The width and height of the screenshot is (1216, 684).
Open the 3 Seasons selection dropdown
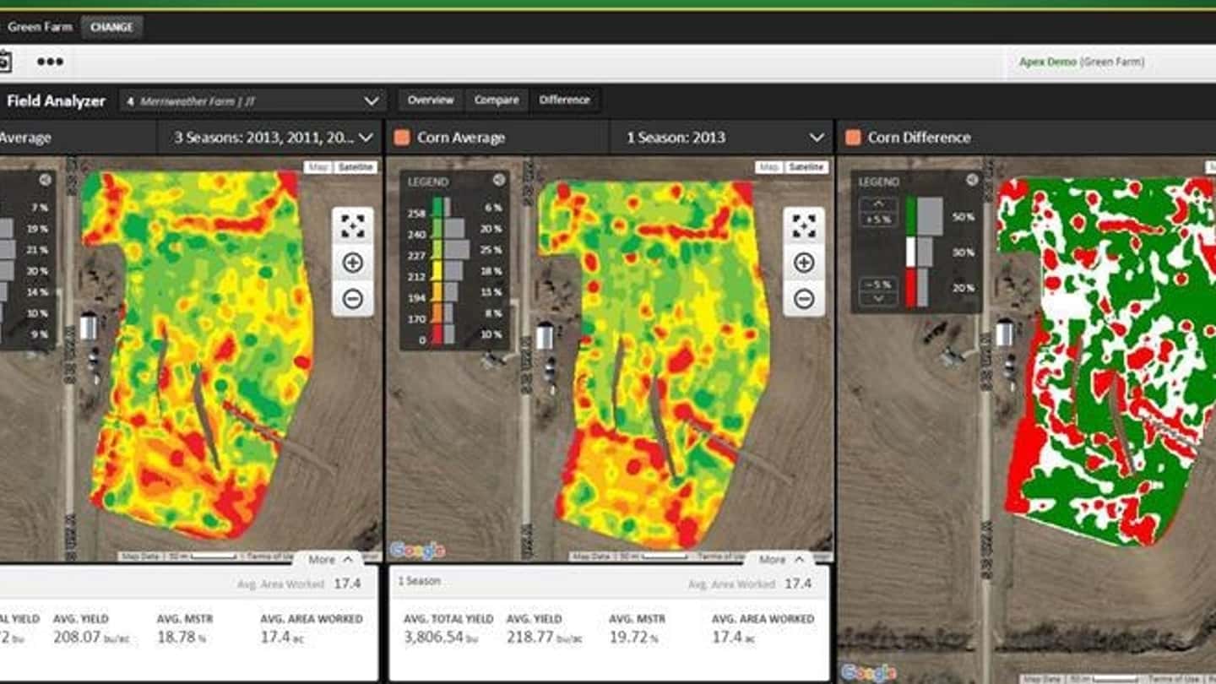pos(269,138)
